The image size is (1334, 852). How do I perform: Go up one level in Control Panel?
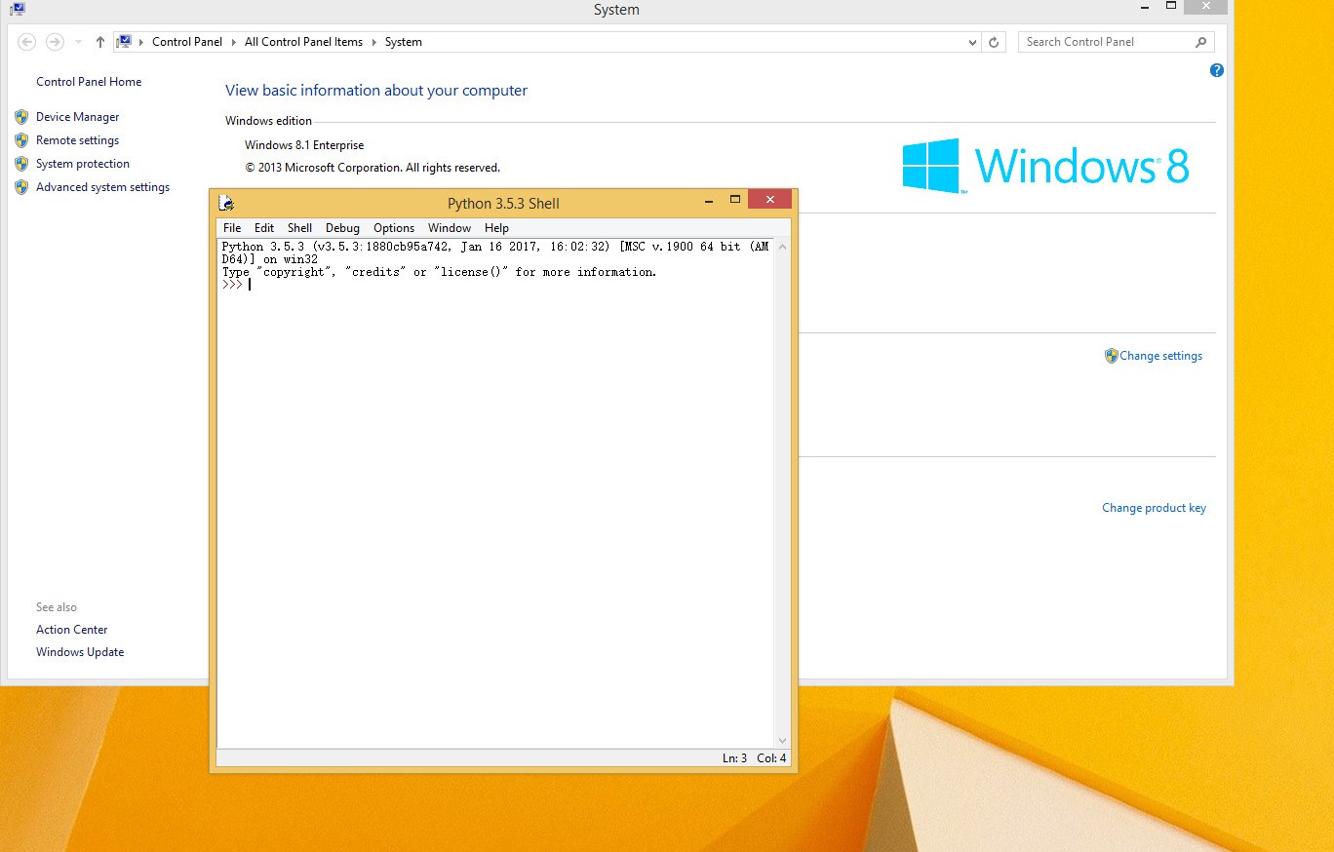pyautogui.click(x=100, y=42)
